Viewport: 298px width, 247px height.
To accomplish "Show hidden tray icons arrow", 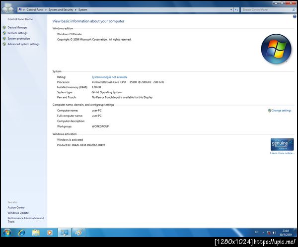I will [x=263, y=233].
